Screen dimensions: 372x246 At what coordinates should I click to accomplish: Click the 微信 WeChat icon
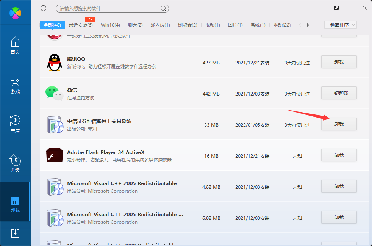click(54, 93)
